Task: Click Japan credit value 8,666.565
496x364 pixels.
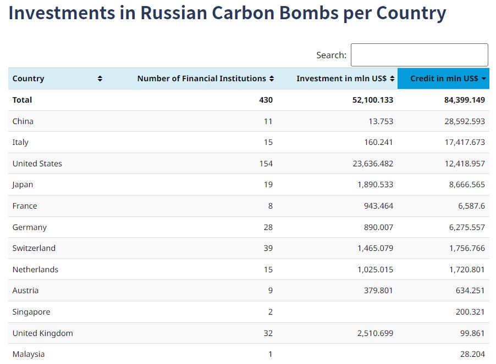Action: point(467,184)
